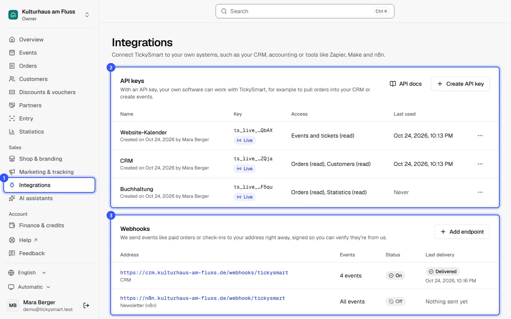Click the Delivered status badge

click(443, 272)
